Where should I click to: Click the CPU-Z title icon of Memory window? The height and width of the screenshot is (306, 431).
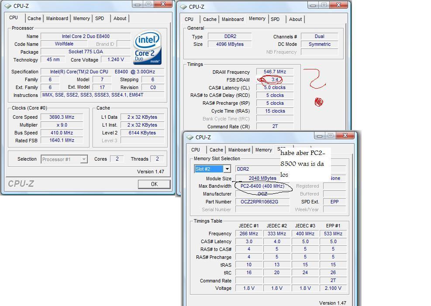click(183, 7)
